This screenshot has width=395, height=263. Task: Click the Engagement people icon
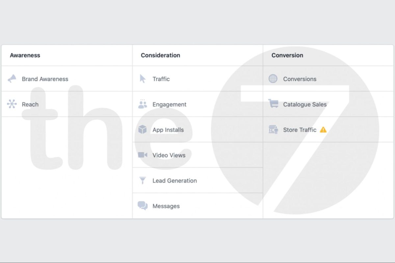pyautogui.click(x=143, y=104)
